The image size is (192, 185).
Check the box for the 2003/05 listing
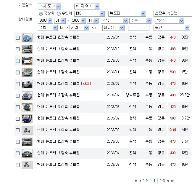point(18,142)
